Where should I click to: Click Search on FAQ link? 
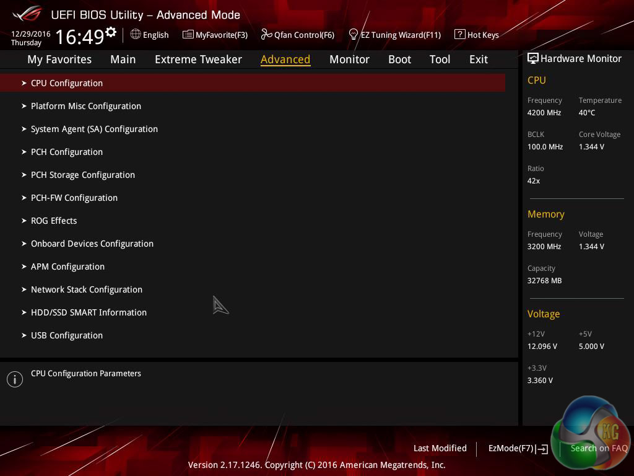tap(599, 449)
